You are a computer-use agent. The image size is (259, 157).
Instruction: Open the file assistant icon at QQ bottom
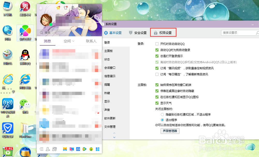[x=54, y=149]
